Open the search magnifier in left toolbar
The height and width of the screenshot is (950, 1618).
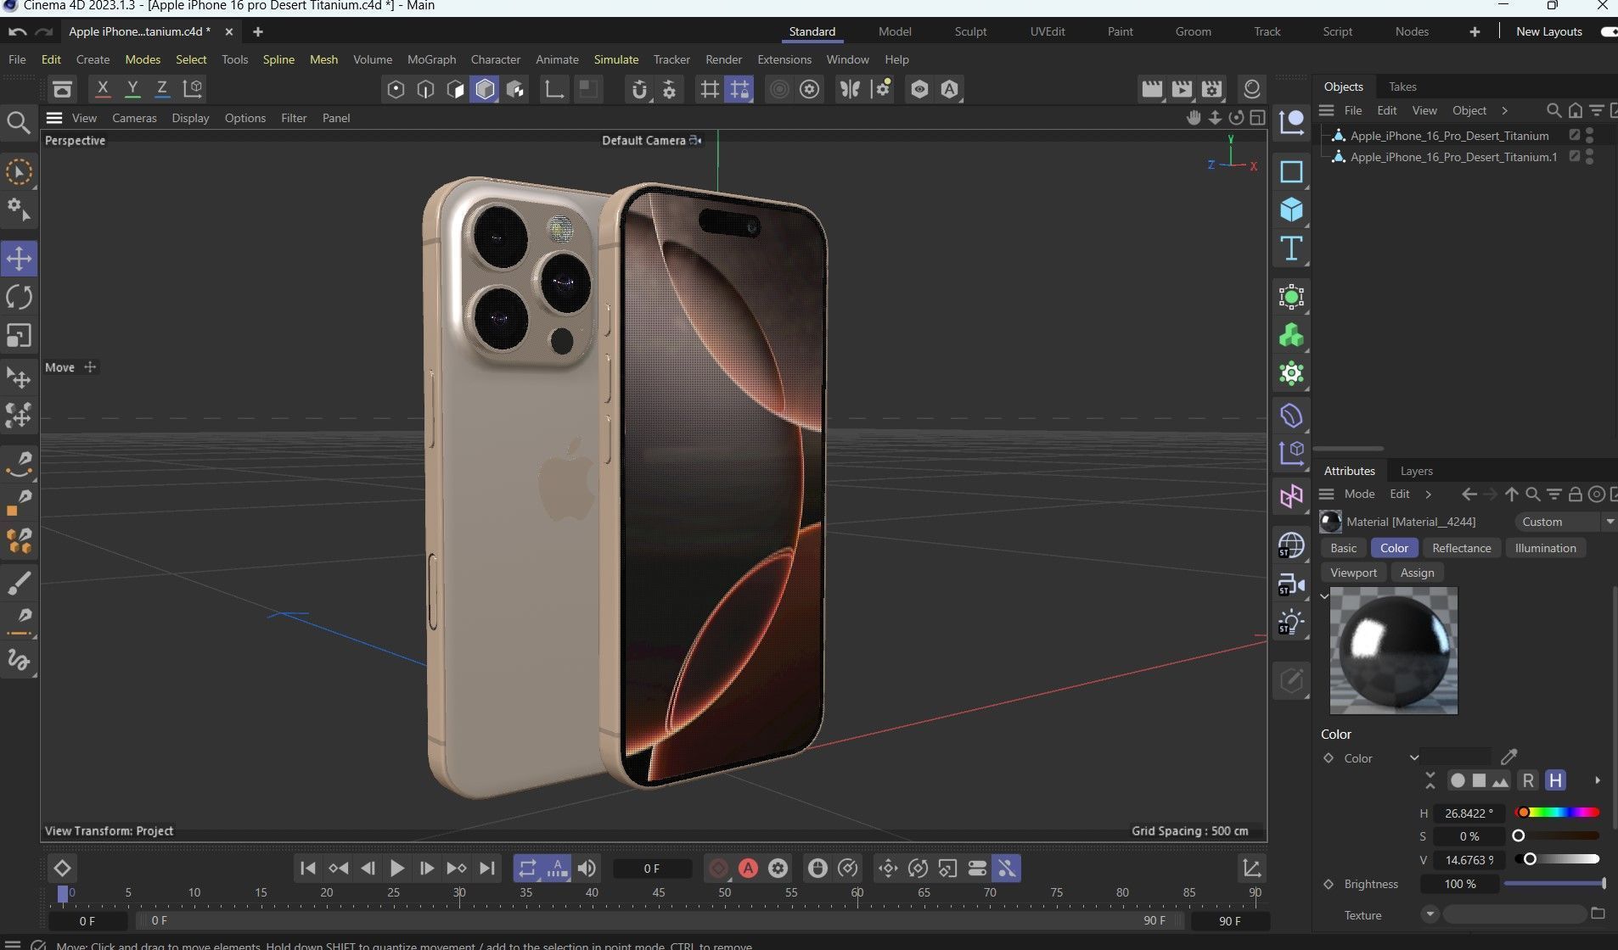click(x=19, y=123)
